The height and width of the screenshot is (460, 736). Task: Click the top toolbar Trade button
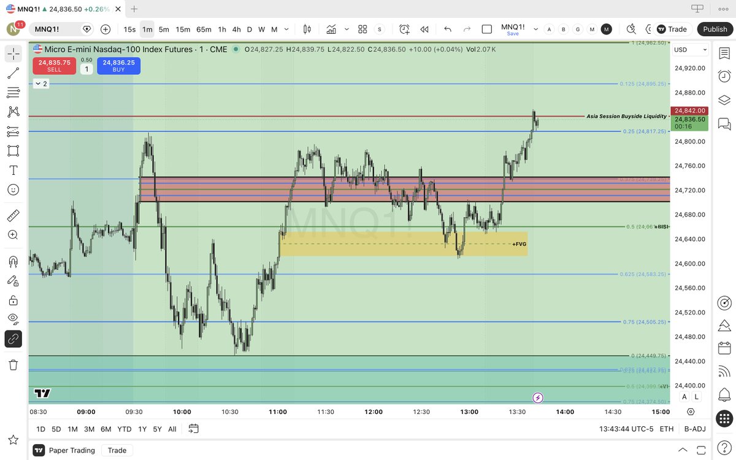(672, 29)
